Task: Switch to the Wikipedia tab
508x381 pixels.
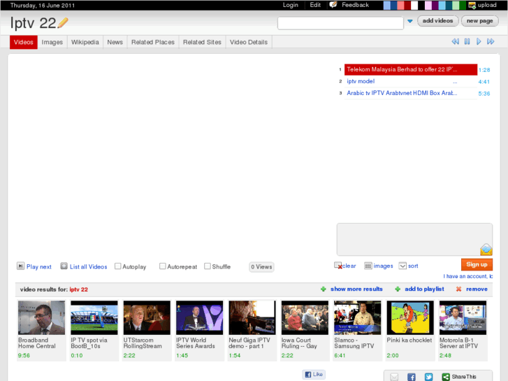Action: pos(85,42)
